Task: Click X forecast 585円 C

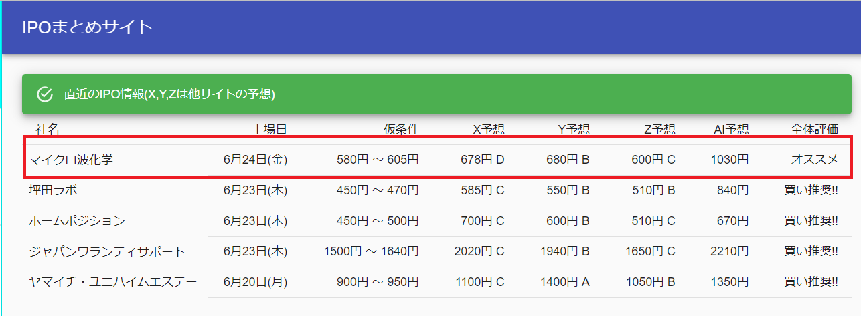Action: [x=483, y=190]
